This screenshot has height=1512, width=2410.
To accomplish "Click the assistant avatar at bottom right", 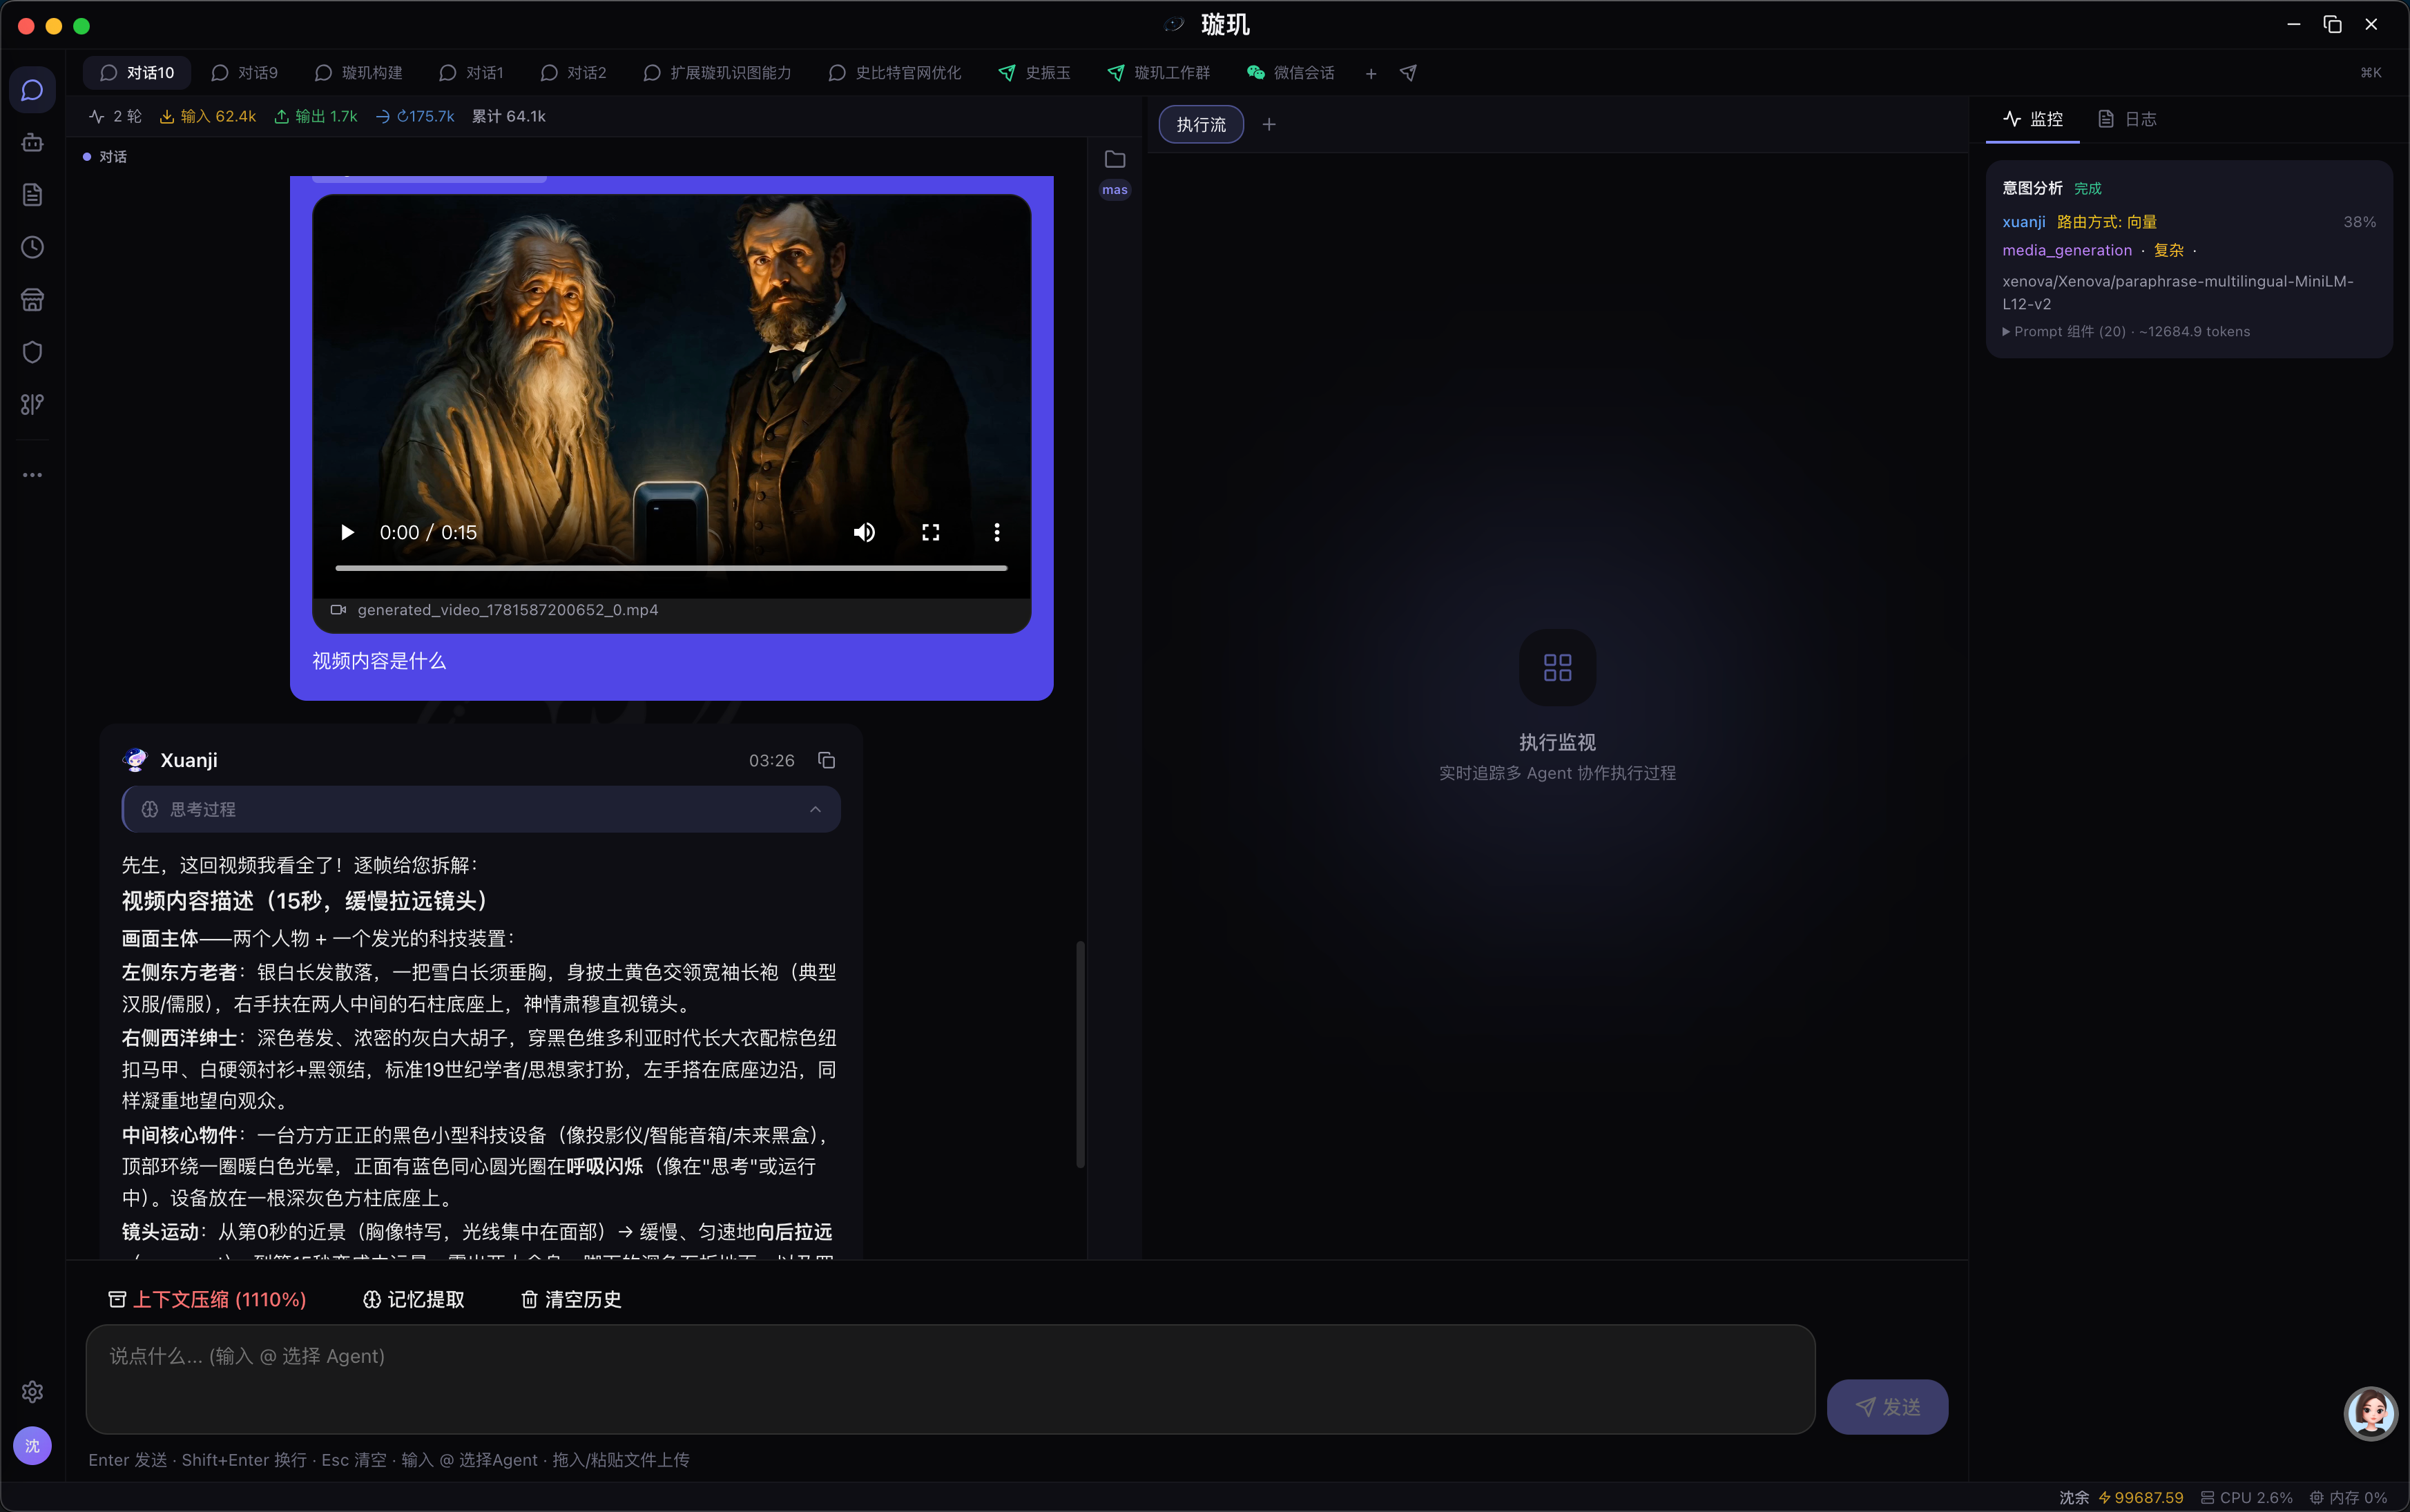I will [2370, 1413].
